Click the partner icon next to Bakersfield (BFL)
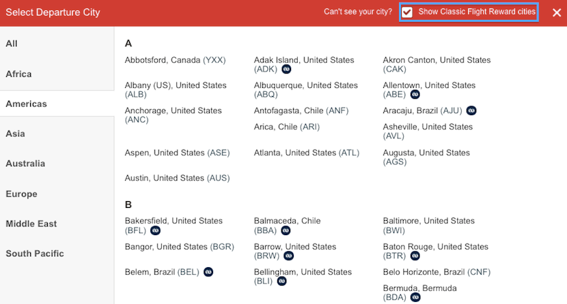The width and height of the screenshot is (567, 304). [x=154, y=230]
